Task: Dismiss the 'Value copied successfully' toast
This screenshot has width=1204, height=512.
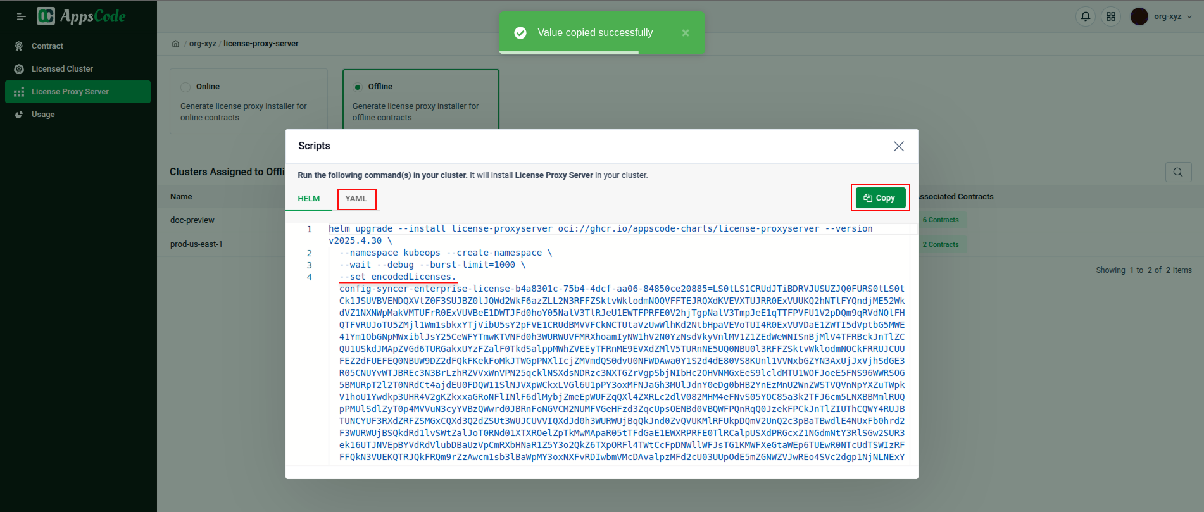Action: (685, 33)
